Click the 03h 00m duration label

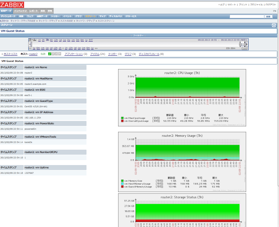click(x=231, y=48)
